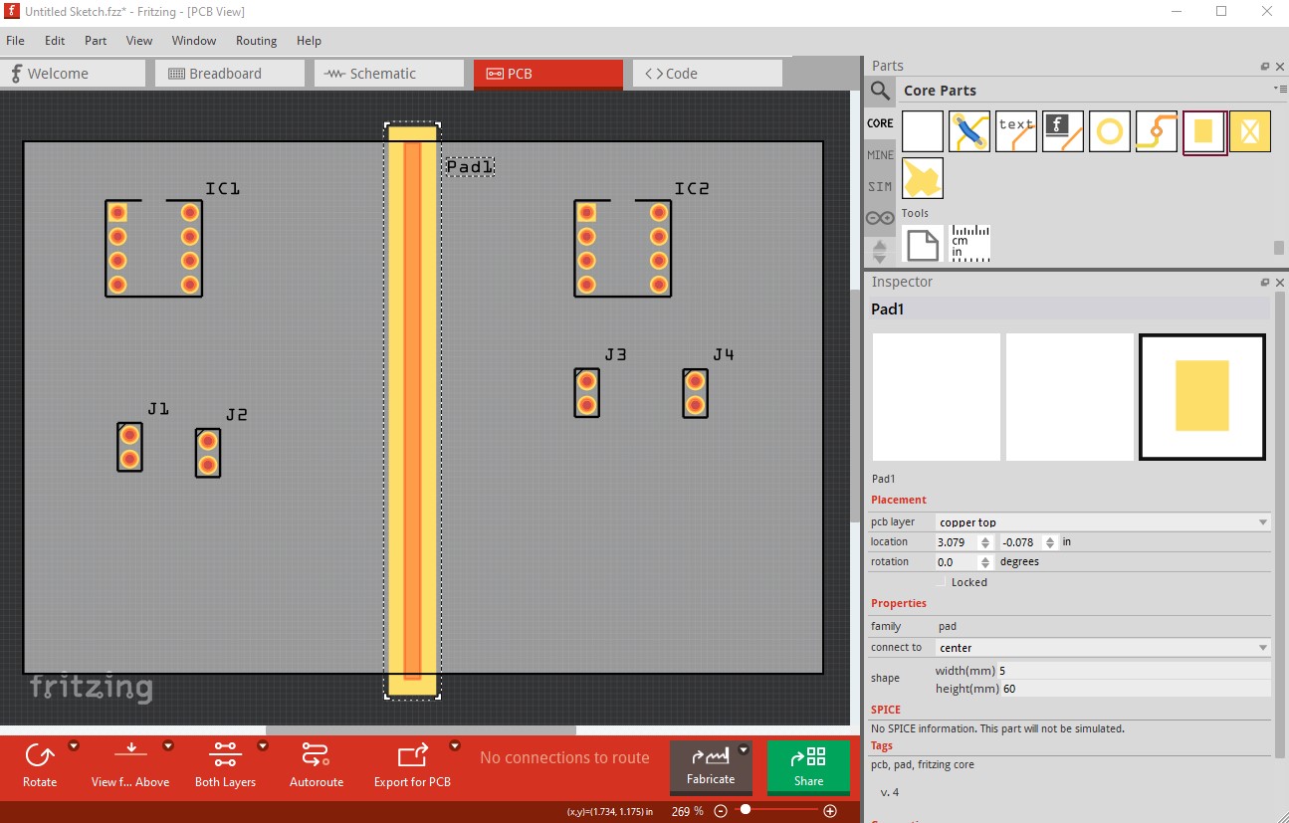Screen dimensions: 1289x823
Task: Open the Routing menu
Action: point(256,41)
